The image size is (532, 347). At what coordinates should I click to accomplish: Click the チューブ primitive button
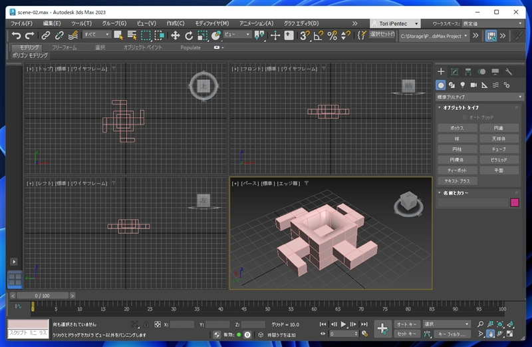(499, 149)
